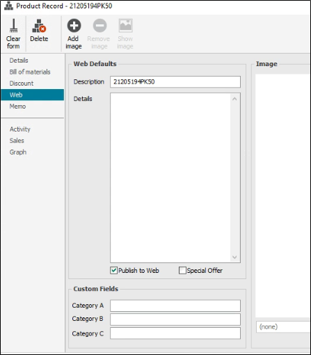Go to the Memo tab
The width and height of the screenshot is (311, 355).
pos(17,106)
